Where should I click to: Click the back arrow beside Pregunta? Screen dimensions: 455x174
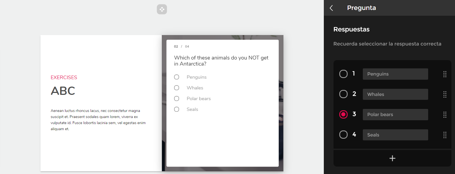331,8
